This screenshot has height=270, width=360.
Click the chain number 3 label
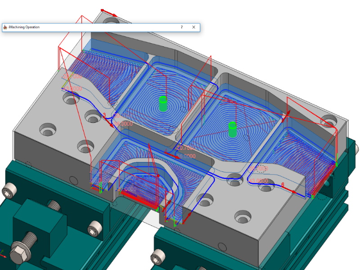point(104,116)
